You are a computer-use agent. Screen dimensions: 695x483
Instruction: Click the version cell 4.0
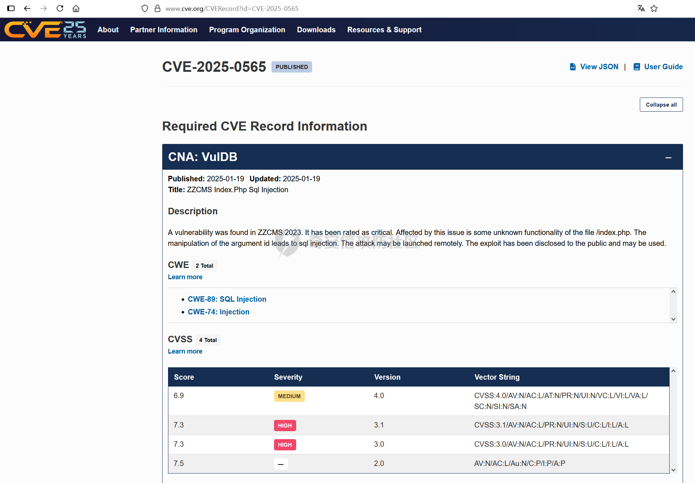tap(379, 396)
